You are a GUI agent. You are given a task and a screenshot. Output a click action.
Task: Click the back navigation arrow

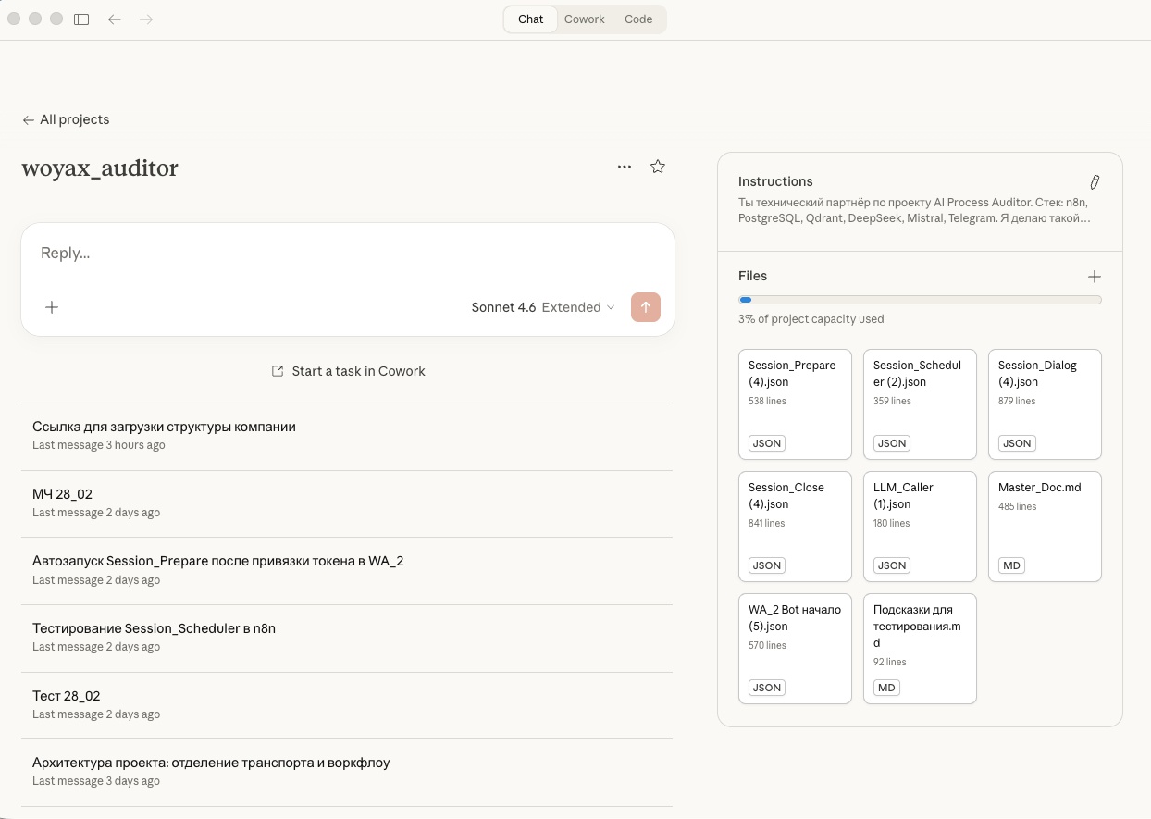(x=115, y=19)
